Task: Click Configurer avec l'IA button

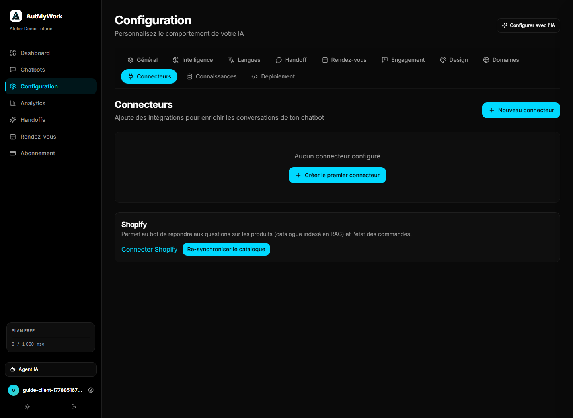Action: tap(528, 25)
